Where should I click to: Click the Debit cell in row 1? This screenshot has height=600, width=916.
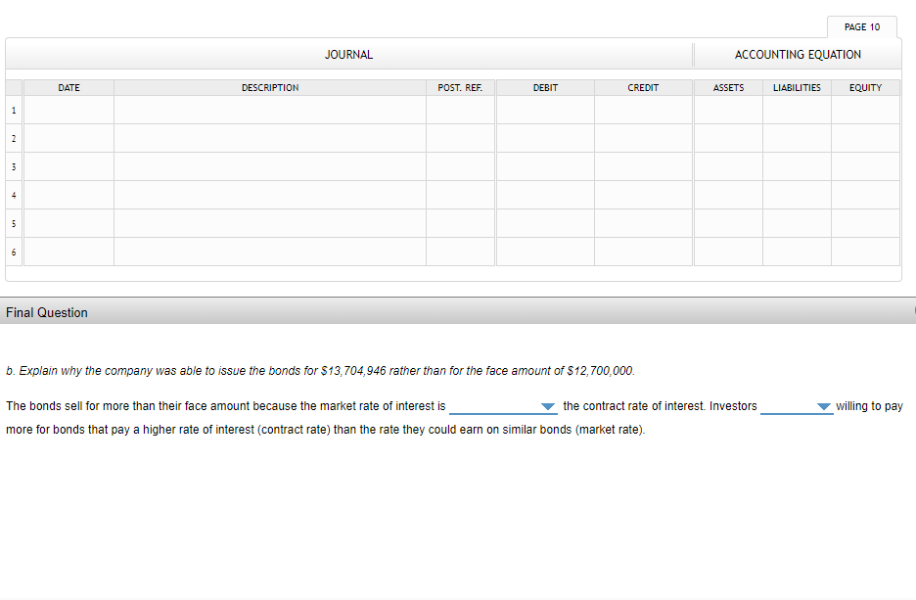546,110
